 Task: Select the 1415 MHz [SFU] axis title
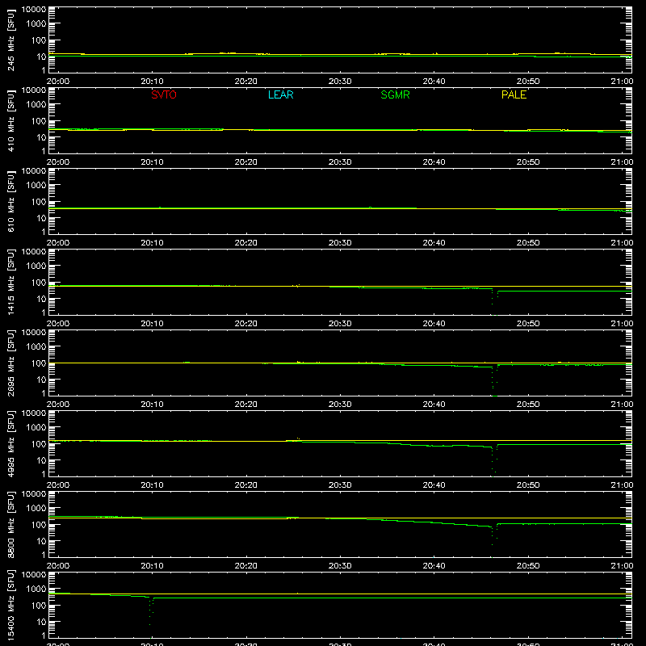coord(11,283)
